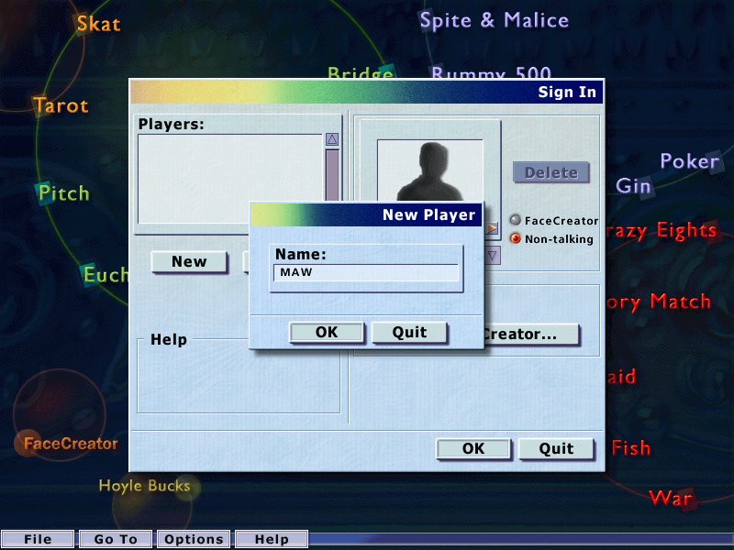734x550 pixels.
Task: Choose the Skat game
Action: tap(98, 24)
